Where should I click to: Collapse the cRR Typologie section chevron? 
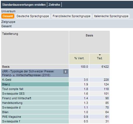(66, 72)
